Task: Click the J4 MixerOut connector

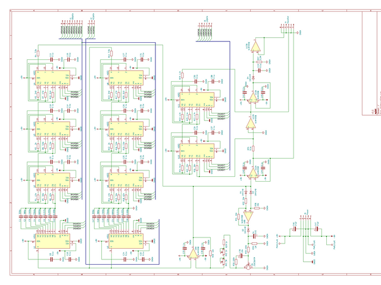Action: (x=288, y=25)
